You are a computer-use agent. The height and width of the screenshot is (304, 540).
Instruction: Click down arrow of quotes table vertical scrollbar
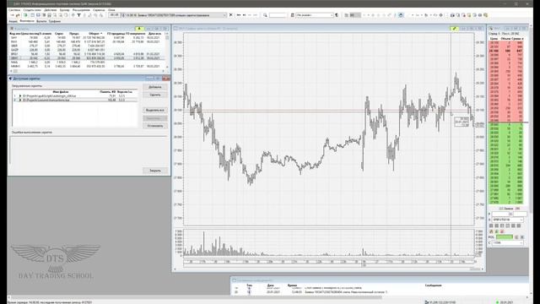coord(167,67)
